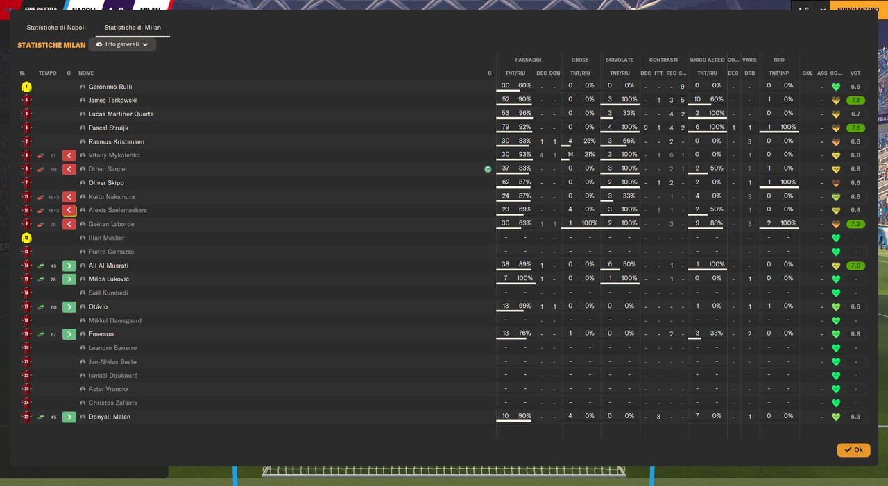Click the red chevron badge next to Keito Nakamura

(x=69, y=197)
